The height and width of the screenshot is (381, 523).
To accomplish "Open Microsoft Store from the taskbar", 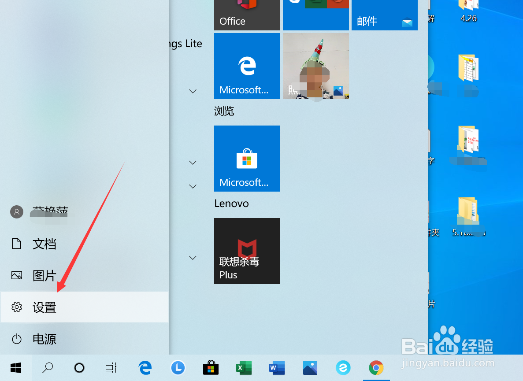I will tap(211, 368).
